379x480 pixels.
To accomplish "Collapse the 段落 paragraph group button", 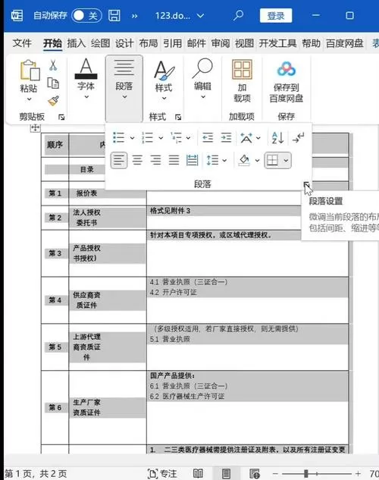I will click(x=124, y=88).
